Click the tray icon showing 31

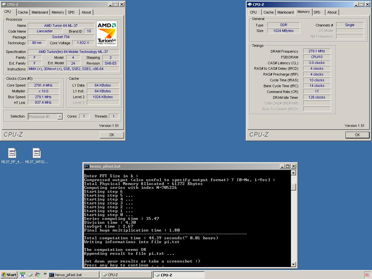367,275
